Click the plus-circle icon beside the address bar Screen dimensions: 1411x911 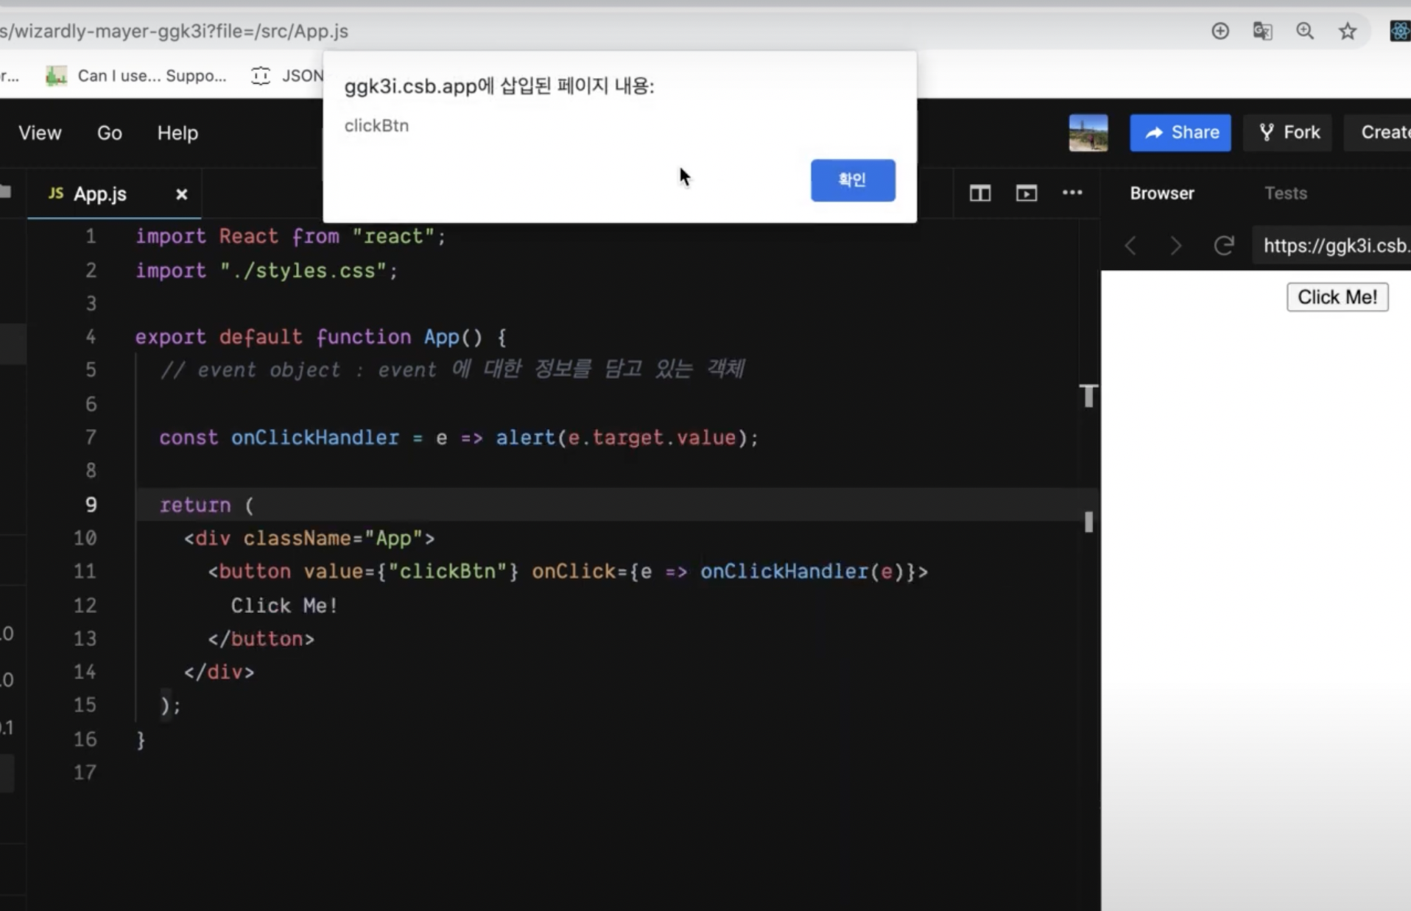(1220, 31)
